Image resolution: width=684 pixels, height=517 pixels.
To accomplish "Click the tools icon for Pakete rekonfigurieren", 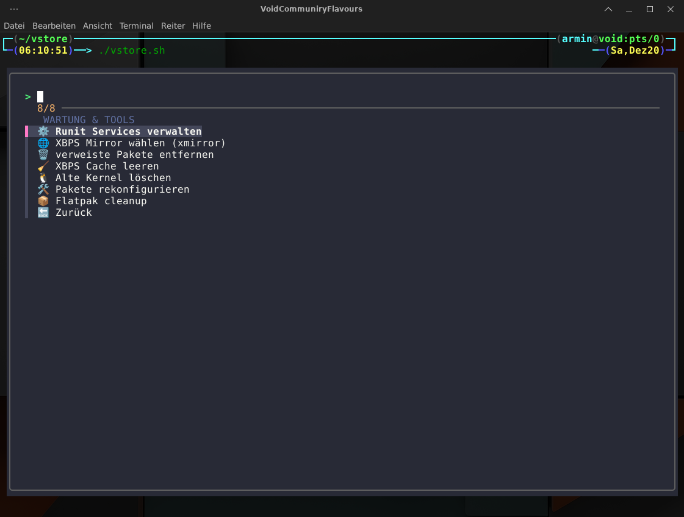I will [43, 190].
